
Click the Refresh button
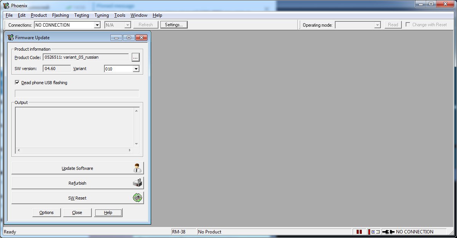(x=146, y=25)
